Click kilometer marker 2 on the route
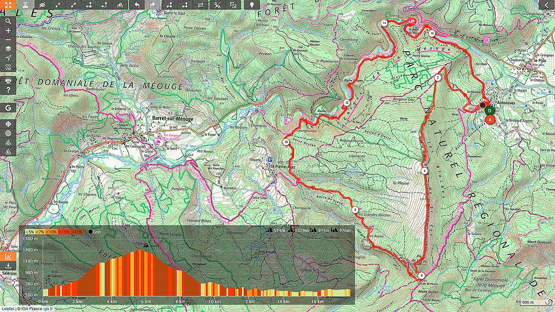555x312 pixels. 437,78
